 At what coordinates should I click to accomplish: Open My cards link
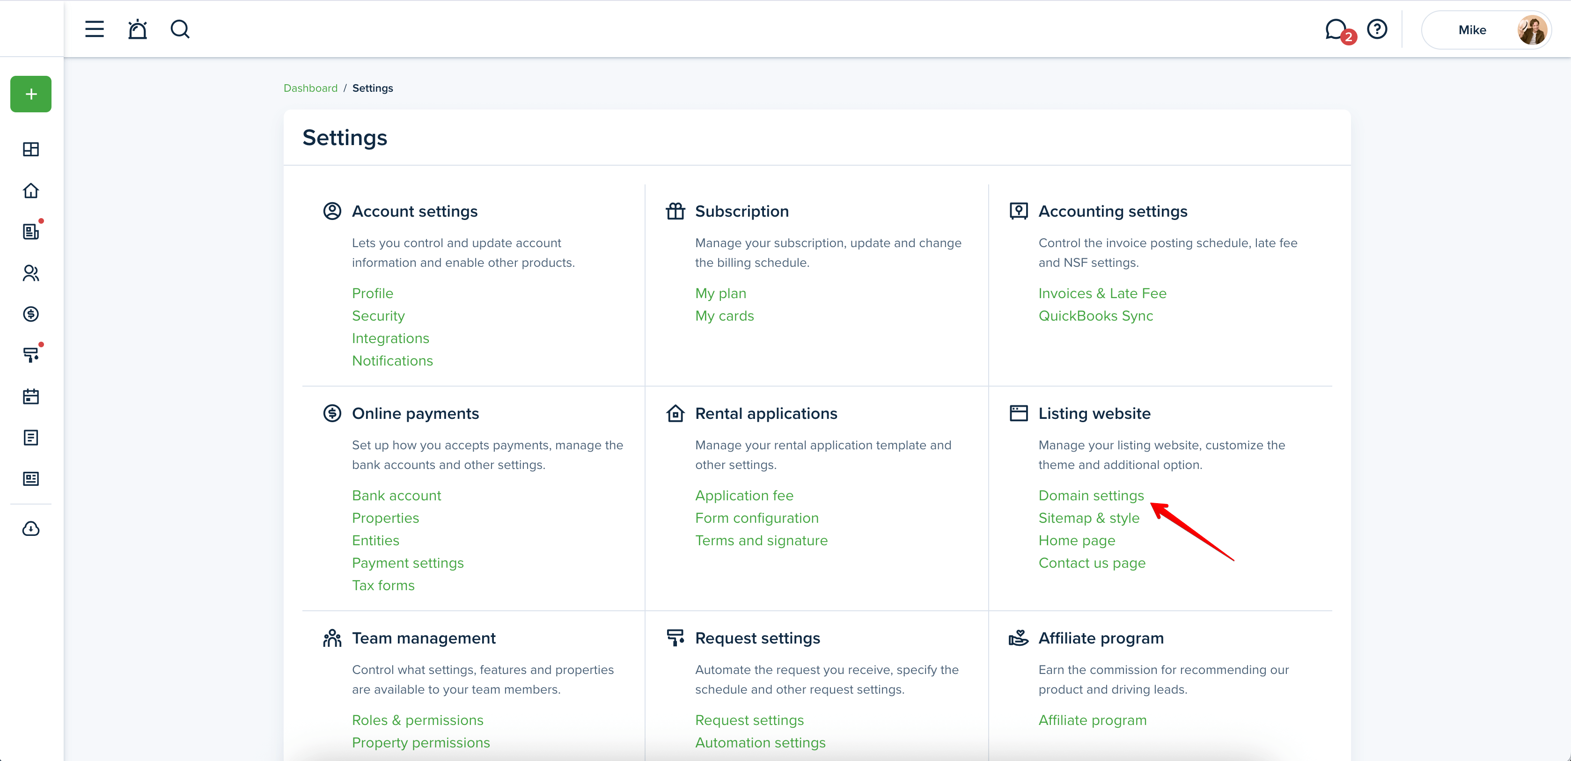[x=725, y=316]
